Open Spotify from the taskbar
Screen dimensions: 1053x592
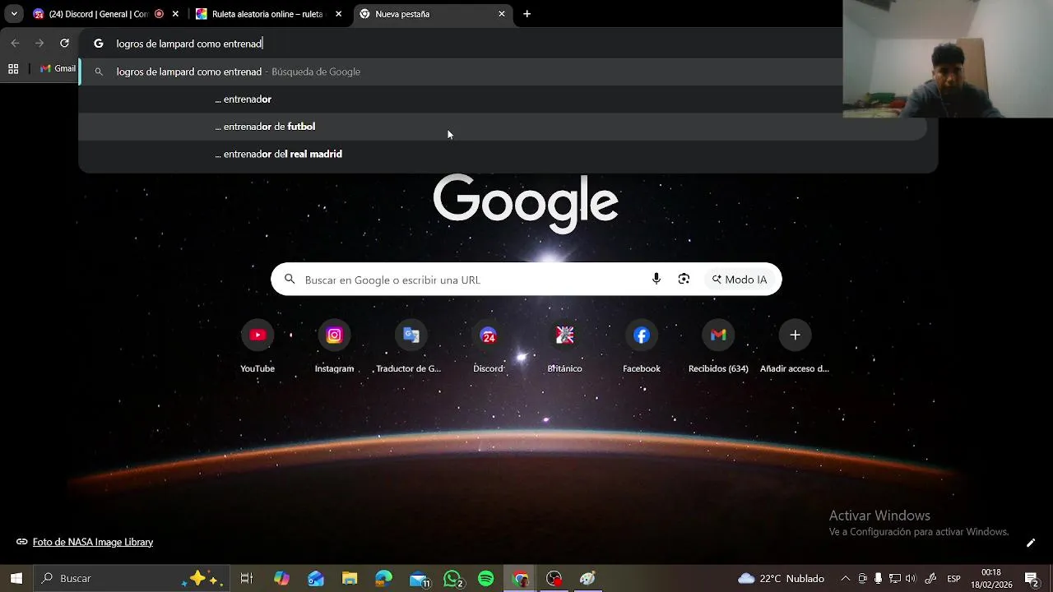pos(486,579)
